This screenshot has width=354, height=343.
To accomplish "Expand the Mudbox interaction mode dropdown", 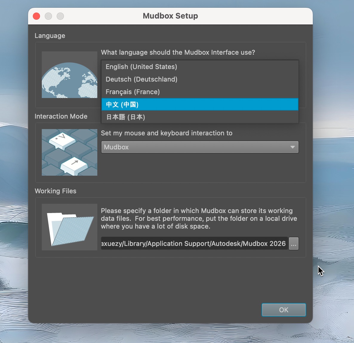I will click(200, 147).
